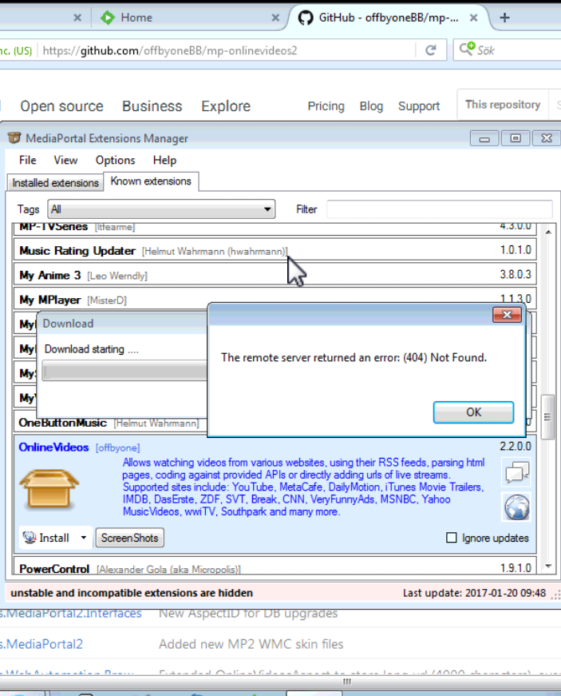Click the extensions list scroll up arrow

pos(548,233)
